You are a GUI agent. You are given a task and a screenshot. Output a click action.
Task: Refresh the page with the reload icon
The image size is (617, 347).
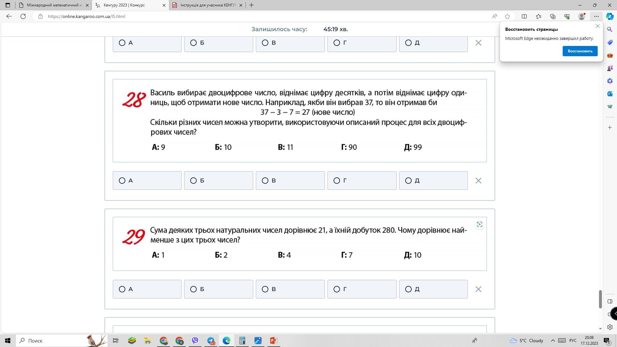(x=23, y=16)
